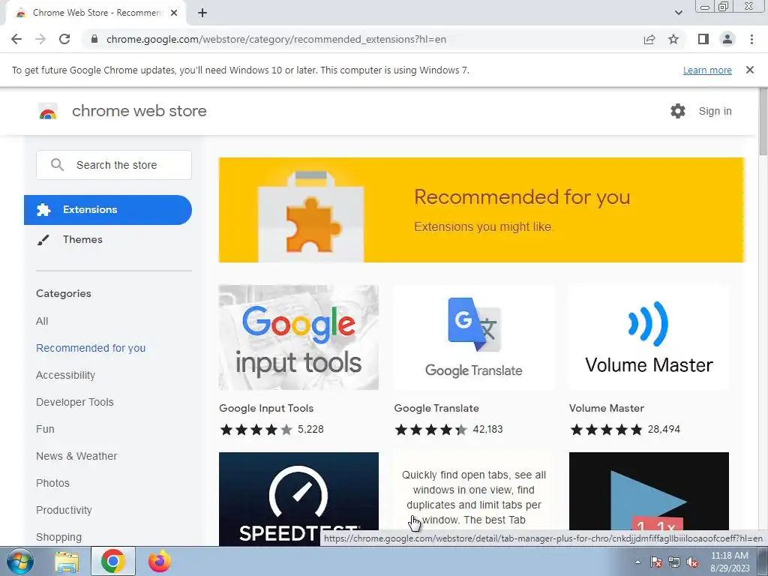The image size is (768, 576).
Task: Click the page vertical scrollbar
Action: (x=763, y=121)
